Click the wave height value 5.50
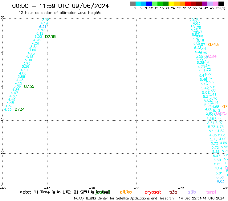This screenshot has height=201, width=228. pos(217,160)
